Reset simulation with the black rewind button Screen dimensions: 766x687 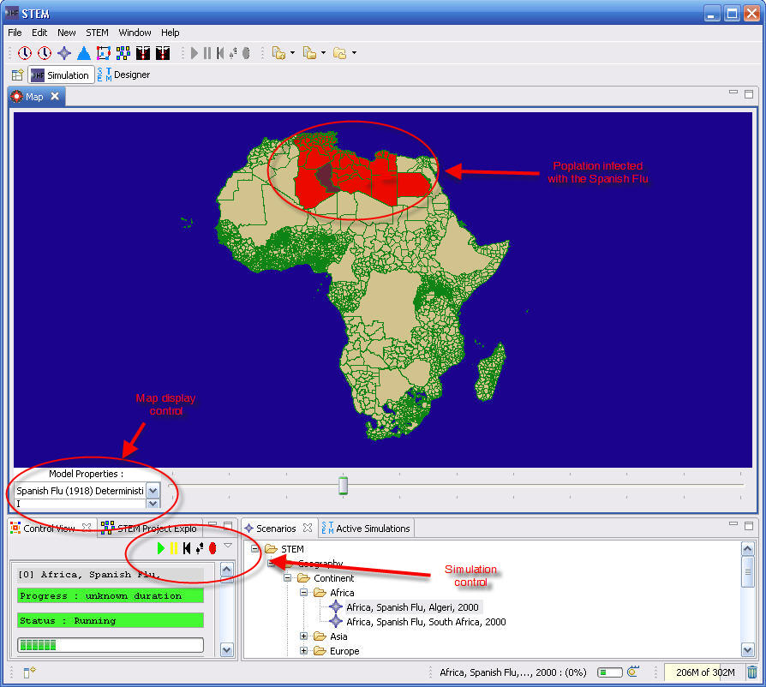[187, 548]
